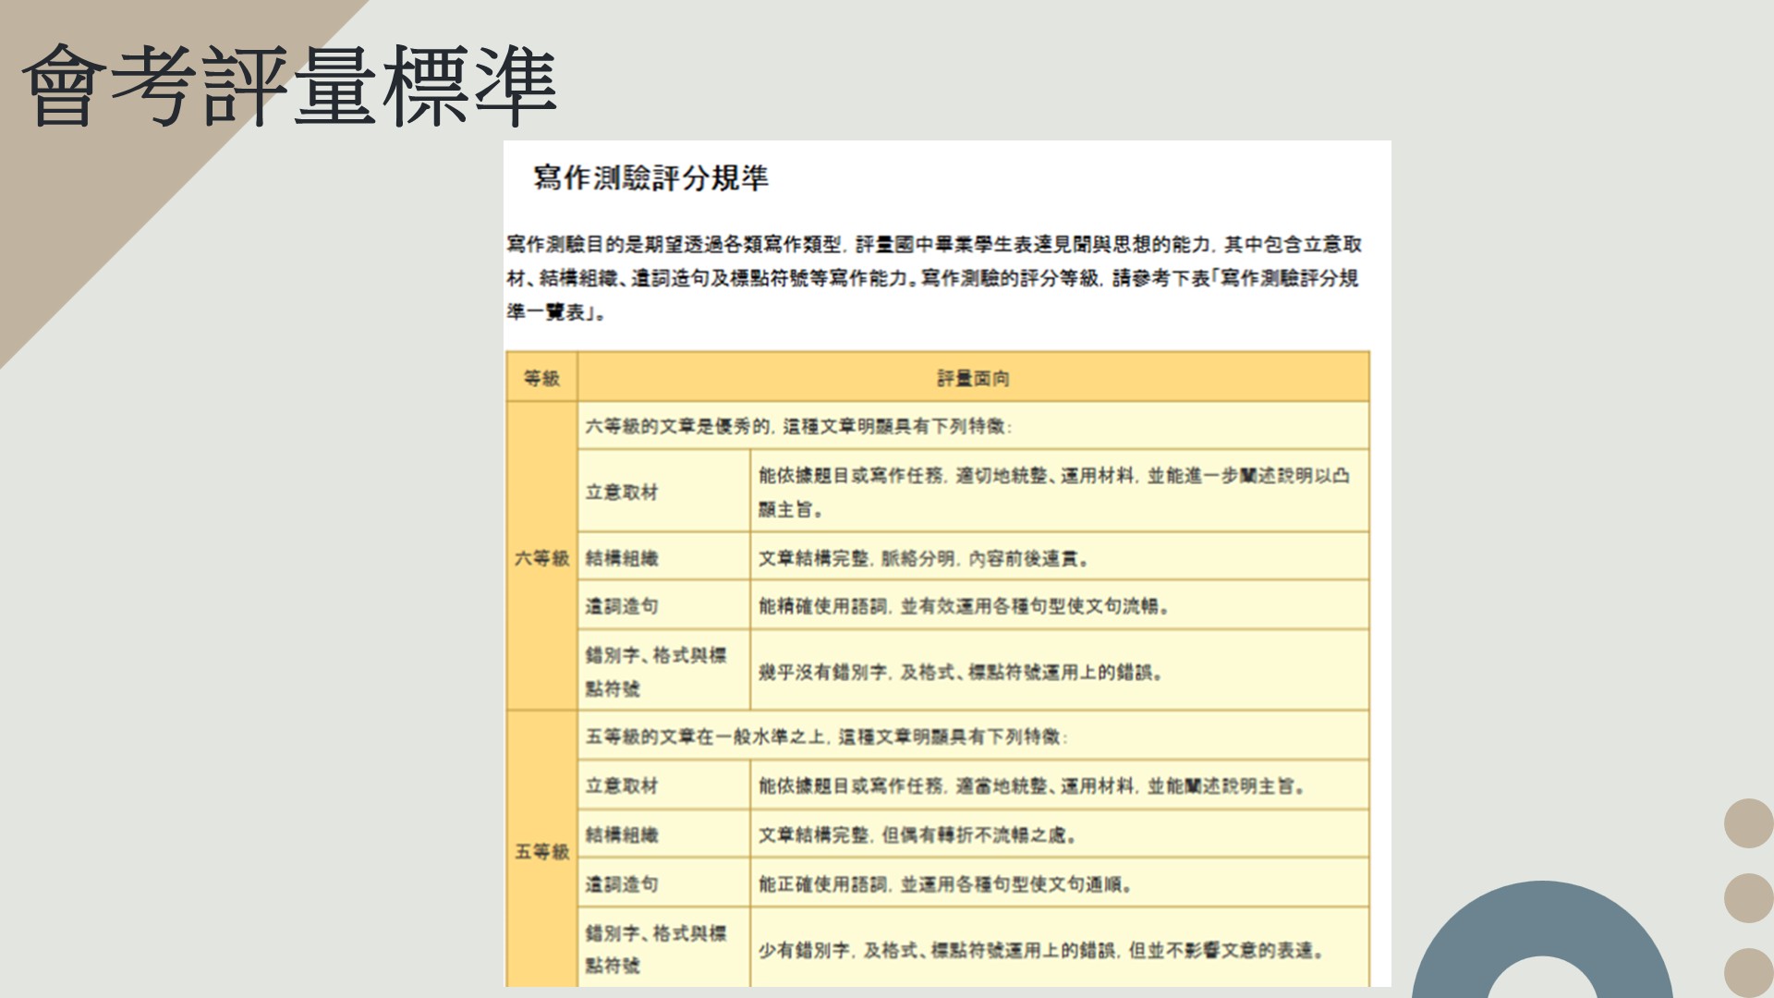1774x998 pixels.
Task: Select the middle tan decorative circle
Action: click(x=1748, y=897)
